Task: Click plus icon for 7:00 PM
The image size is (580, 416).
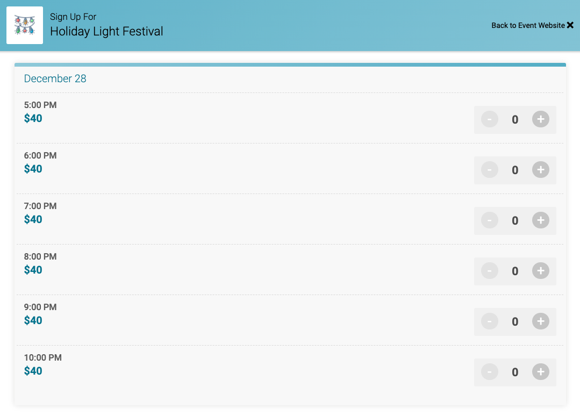Action: [541, 220]
